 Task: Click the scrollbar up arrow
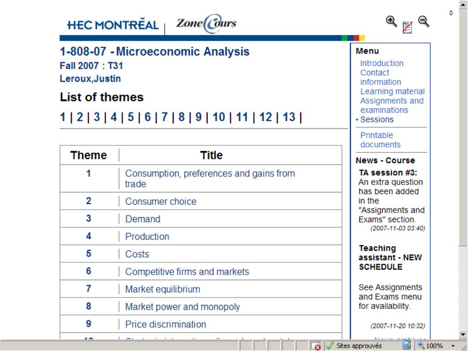[x=463, y=5]
